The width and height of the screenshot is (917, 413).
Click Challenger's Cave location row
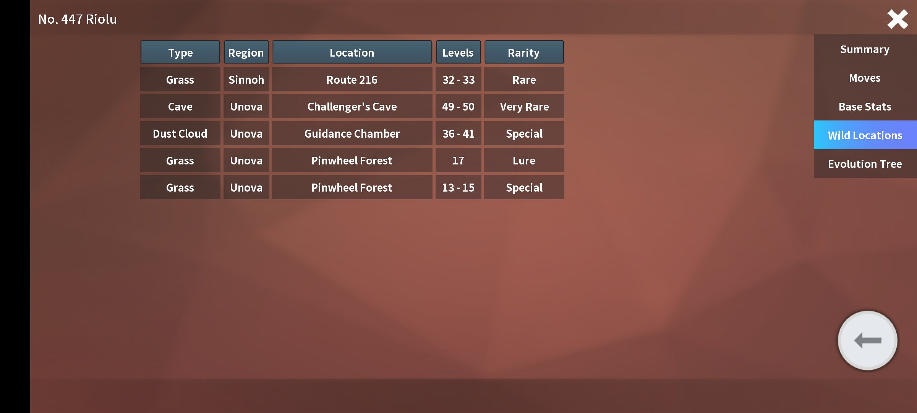[352, 106]
